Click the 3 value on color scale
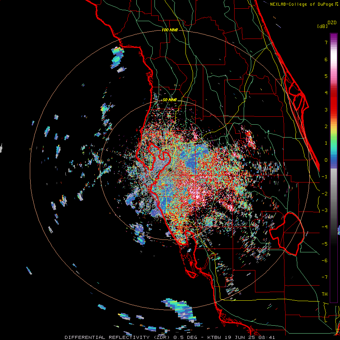The image size is (340, 340). (x=326, y=110)
